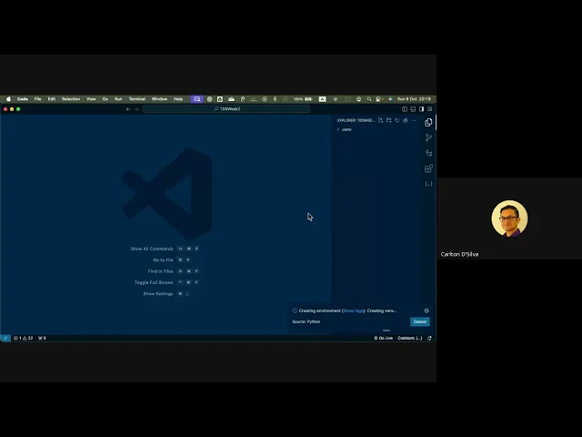Open ports indicator showing 0

click(x=43, y=338)
